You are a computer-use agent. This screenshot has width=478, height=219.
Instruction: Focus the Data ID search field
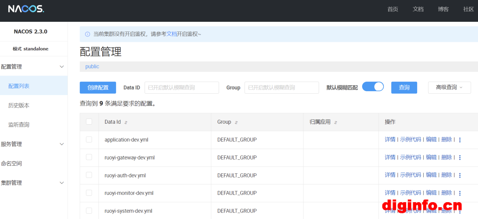tap(182, 88)
